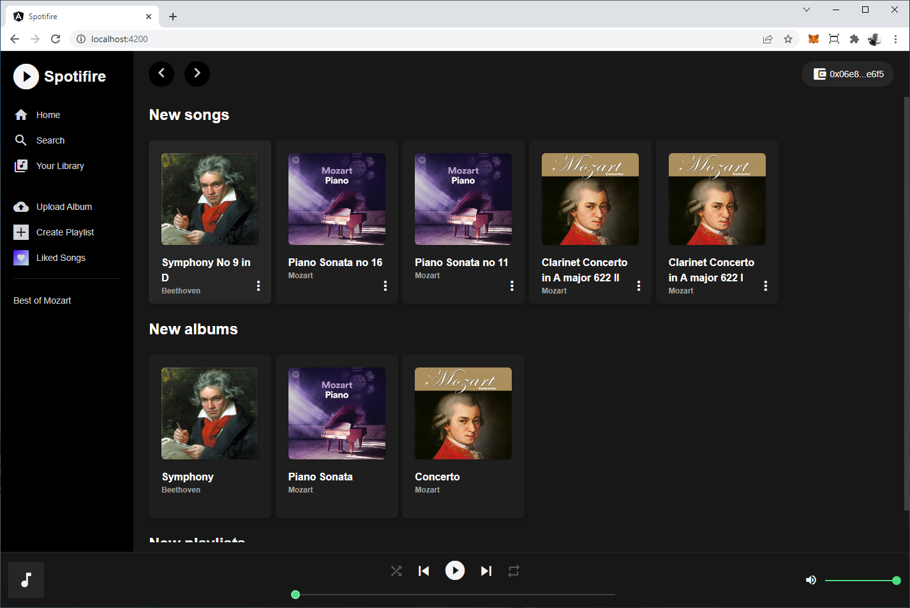Click the Symphony album title
The image size is (910, 608).
188,477
